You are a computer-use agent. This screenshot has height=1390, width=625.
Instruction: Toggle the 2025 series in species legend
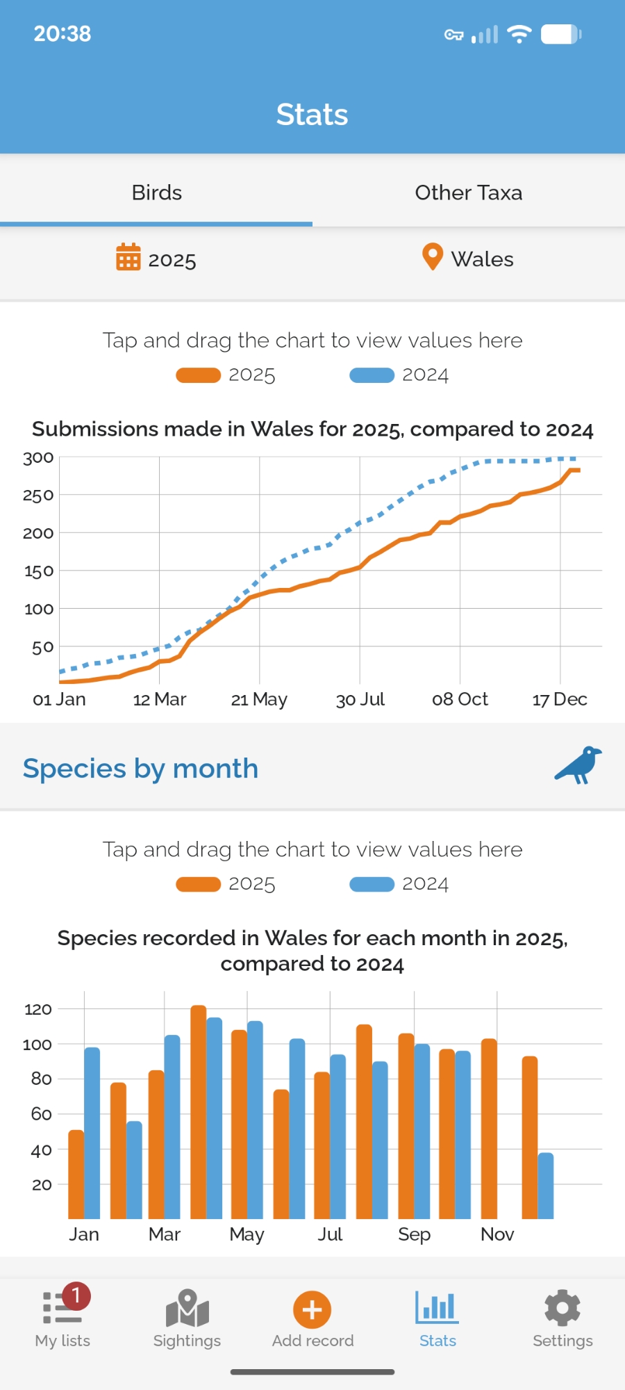226,884
